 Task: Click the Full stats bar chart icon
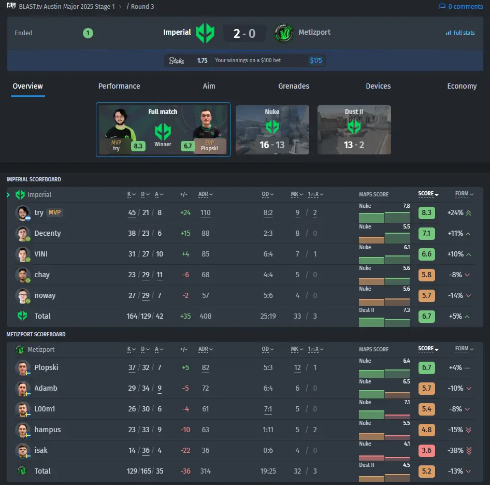click(x=449, y=33)
